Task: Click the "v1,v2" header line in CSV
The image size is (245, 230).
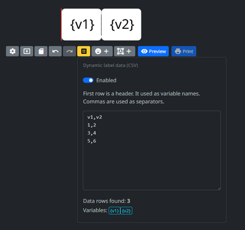Action: tap(94, 117)
